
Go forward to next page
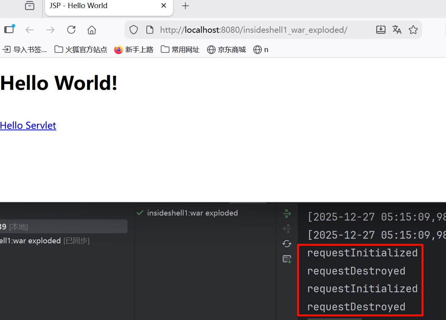click(50, 30)
